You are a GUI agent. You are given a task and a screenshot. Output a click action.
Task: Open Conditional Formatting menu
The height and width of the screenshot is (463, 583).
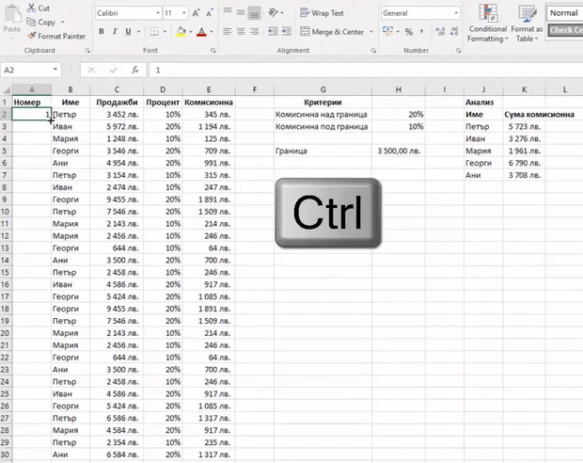coord(488,24)
